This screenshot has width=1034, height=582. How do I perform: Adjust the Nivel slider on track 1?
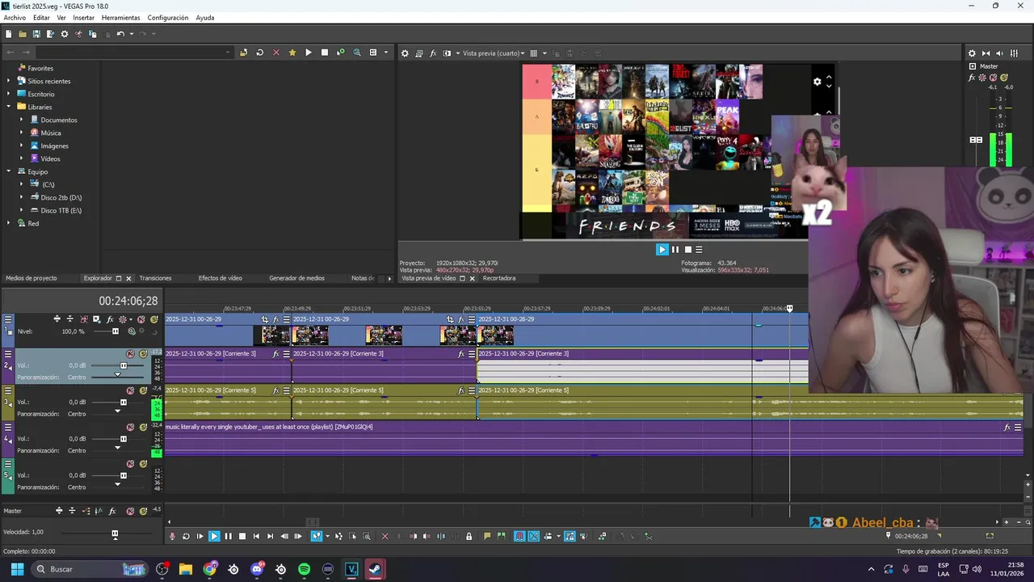pos(115,331)
